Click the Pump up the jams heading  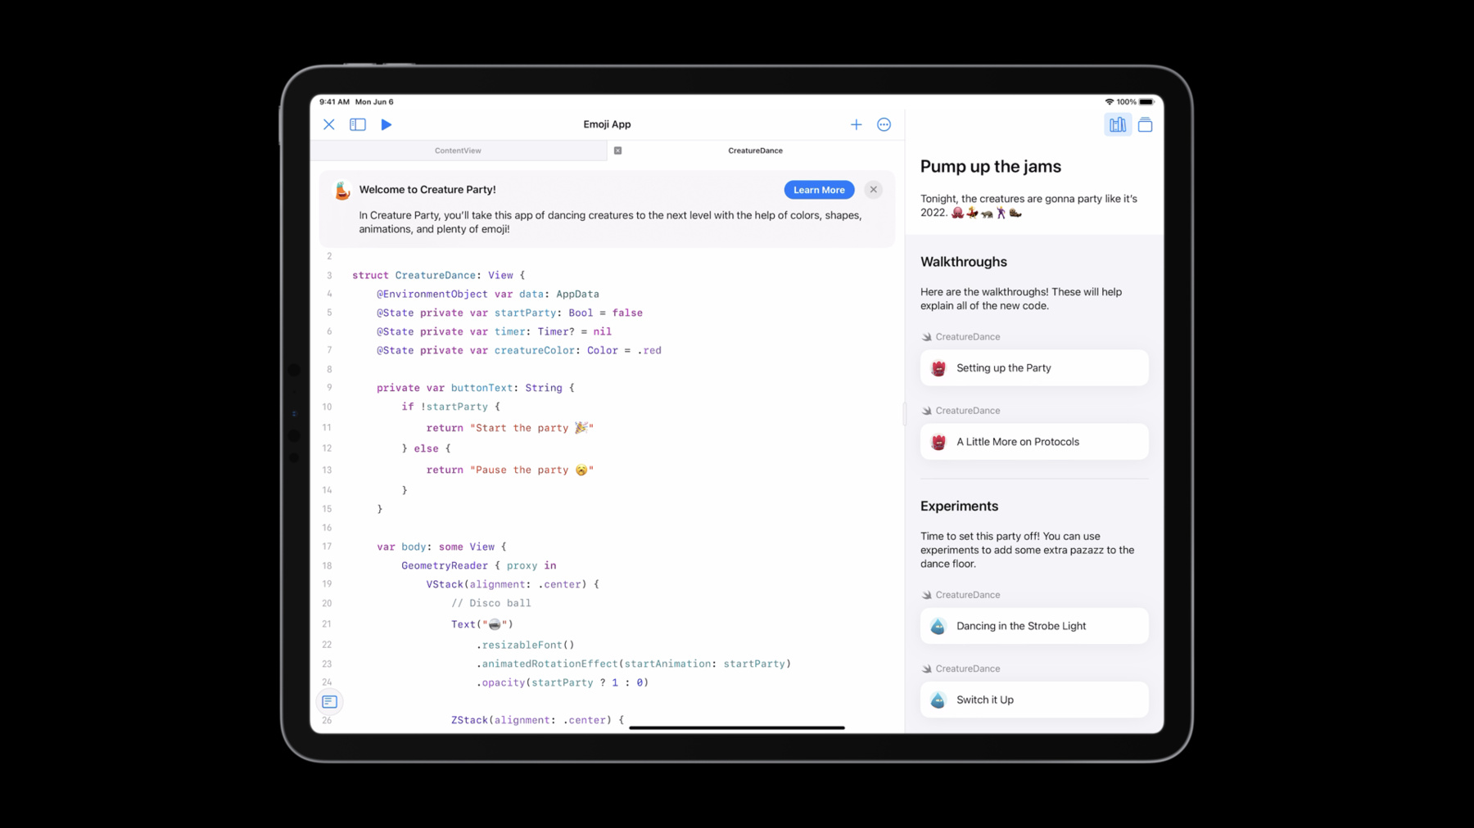(x=990, y=166)
